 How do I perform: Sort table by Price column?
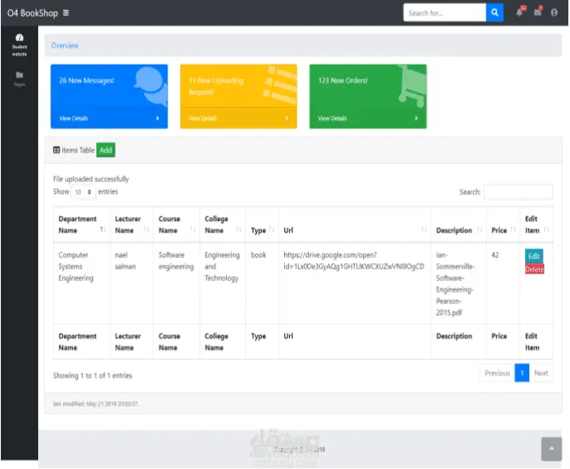click(x=503, y=225)
